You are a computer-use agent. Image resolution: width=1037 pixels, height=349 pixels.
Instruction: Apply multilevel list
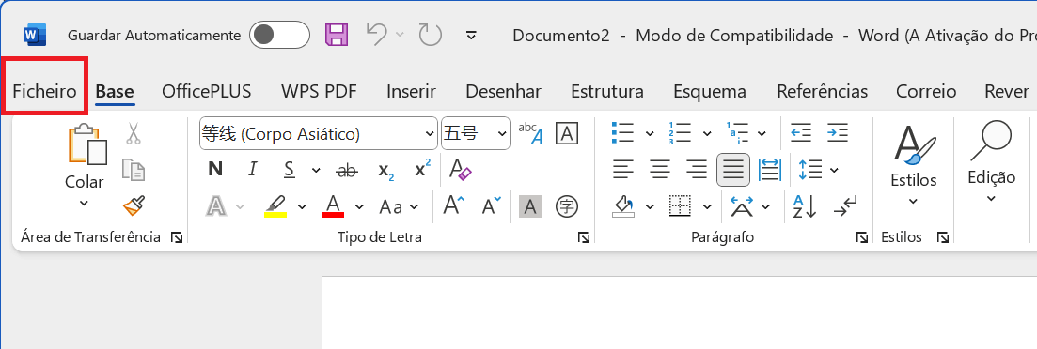pos(737,133)
